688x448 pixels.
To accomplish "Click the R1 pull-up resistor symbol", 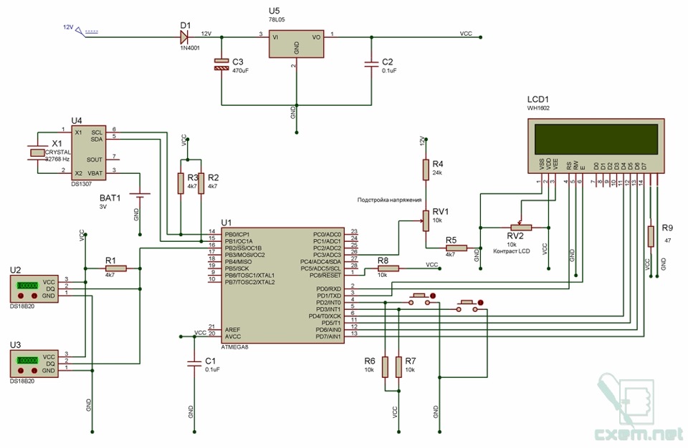I will coord(116,268).
